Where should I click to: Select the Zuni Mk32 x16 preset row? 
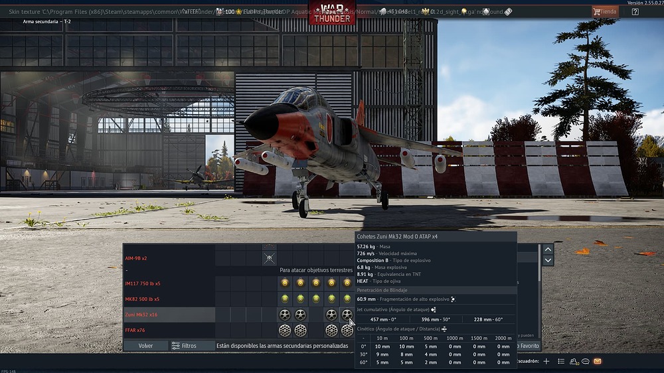coord(169,314)
